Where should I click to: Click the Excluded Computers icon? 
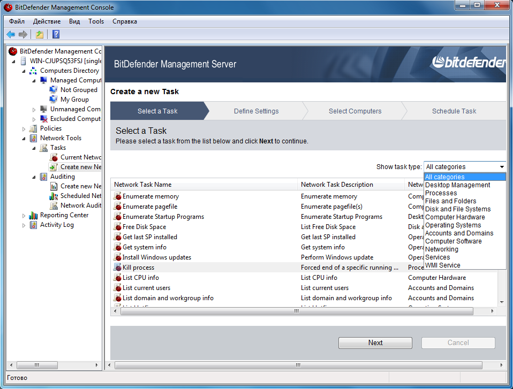point(43,119)
